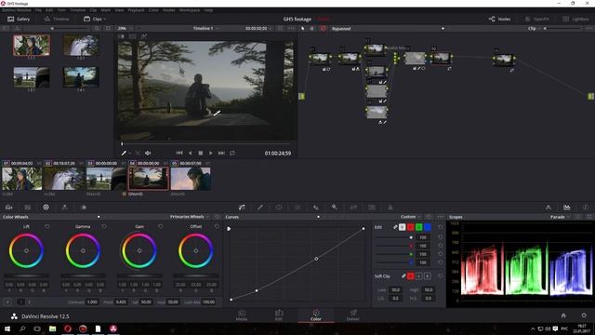Open the Parade scope type dropdown
Screen dimensions: 595x335
pos(560,217)
